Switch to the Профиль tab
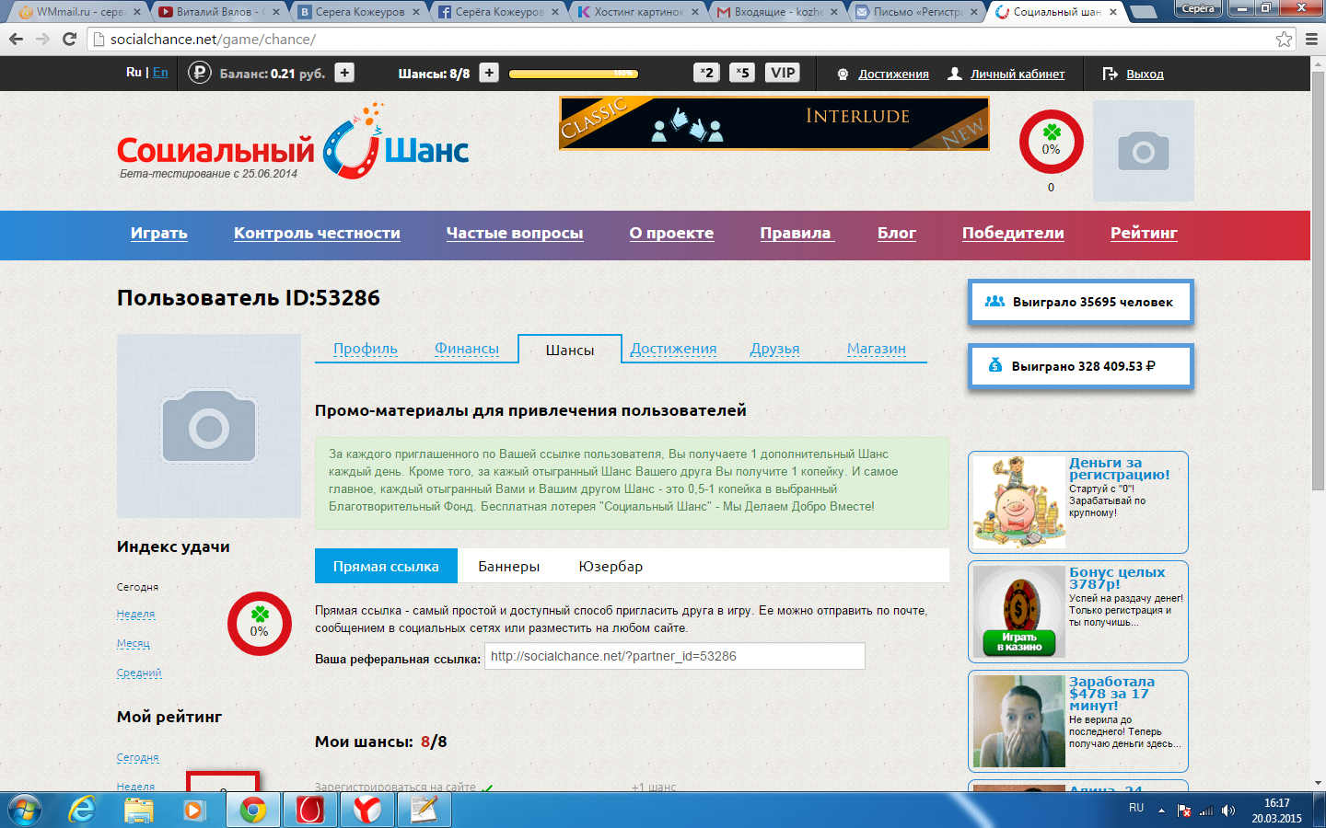1326x828 pixels. pyautogui.click(x=366, y=349)
